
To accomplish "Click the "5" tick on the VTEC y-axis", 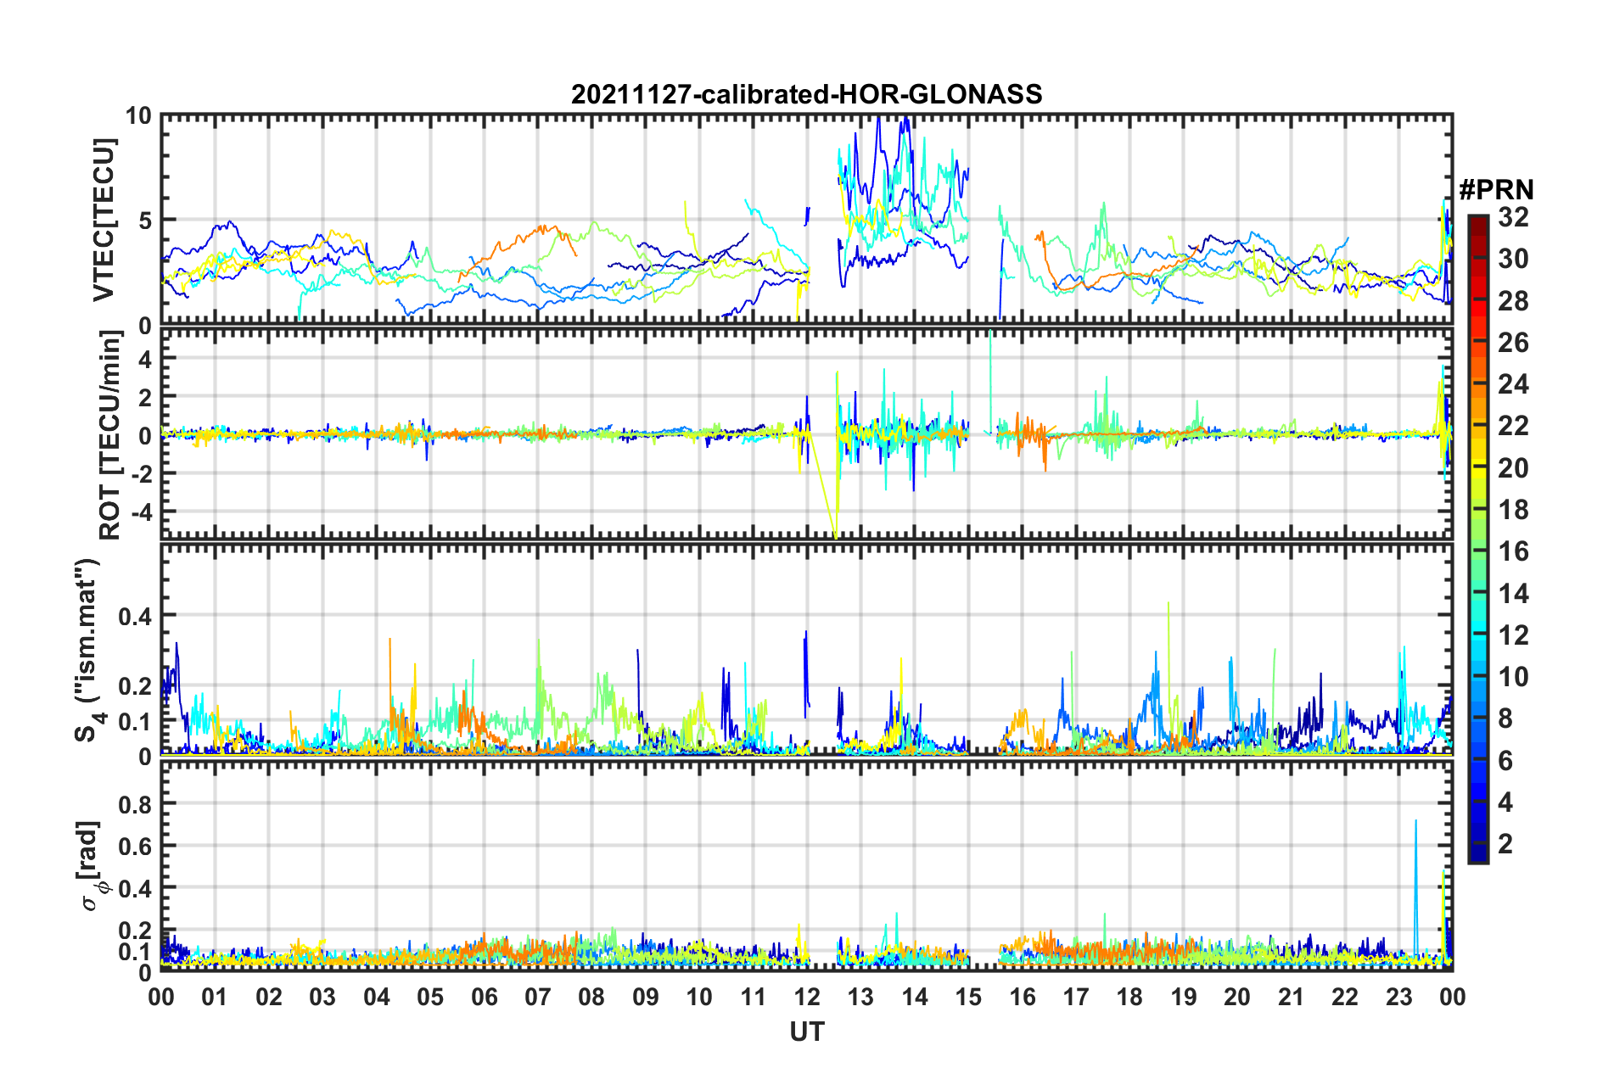I will (x=145, y=221).
